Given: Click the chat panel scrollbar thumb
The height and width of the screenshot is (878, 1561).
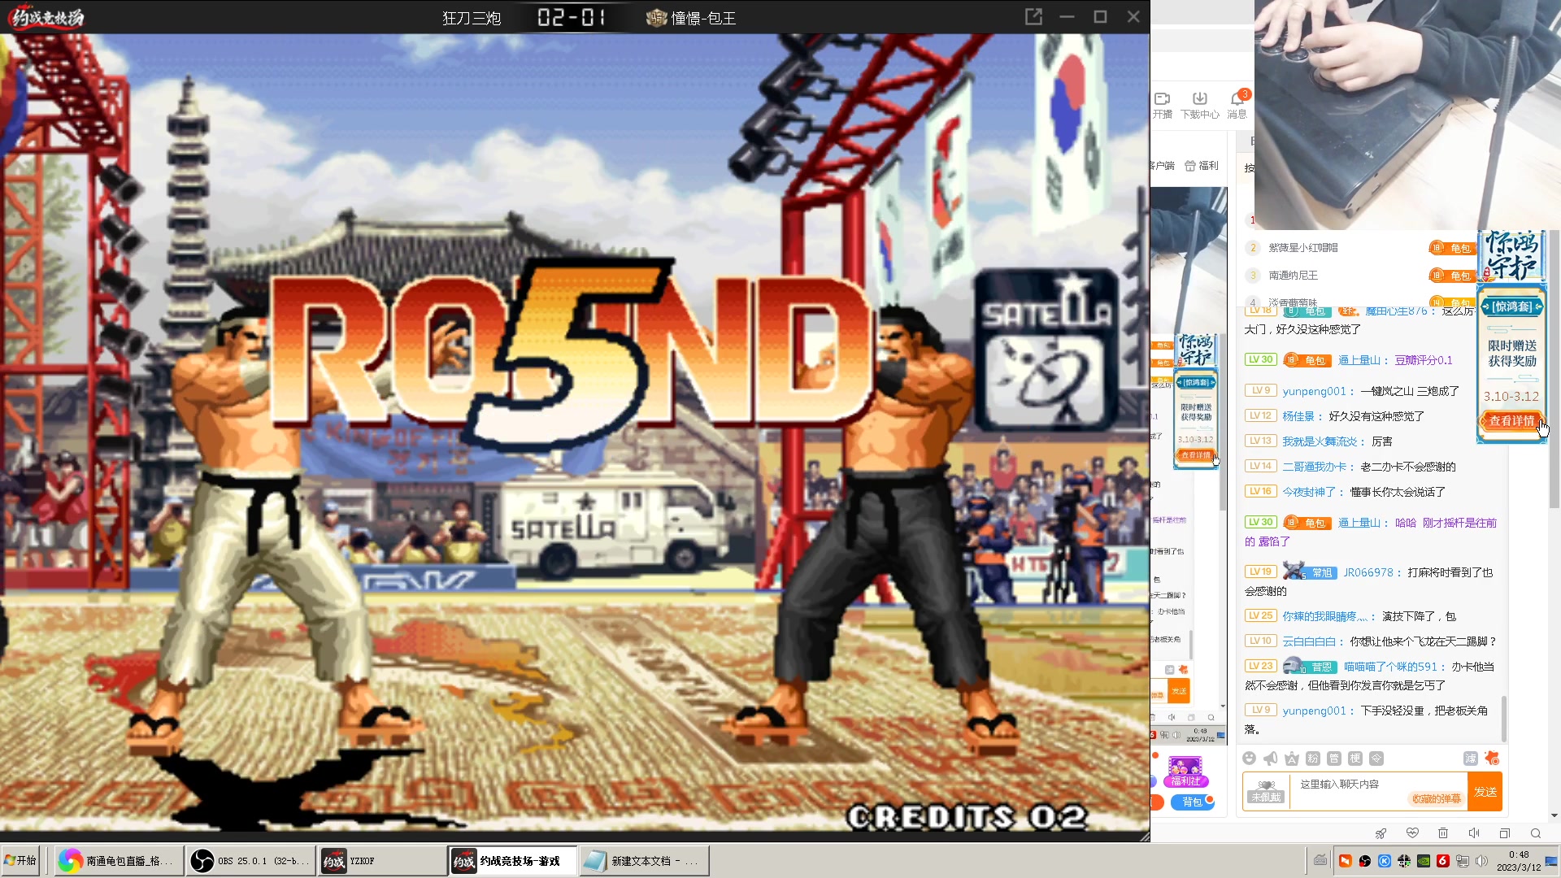Looking at the screenshot, I should [x=1505, y=719].
